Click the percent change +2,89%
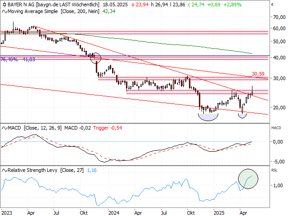 click(232, 4)
